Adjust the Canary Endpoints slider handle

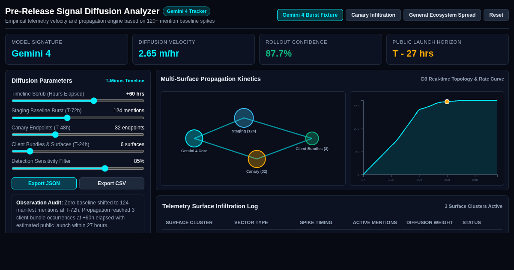click(55, 135)
